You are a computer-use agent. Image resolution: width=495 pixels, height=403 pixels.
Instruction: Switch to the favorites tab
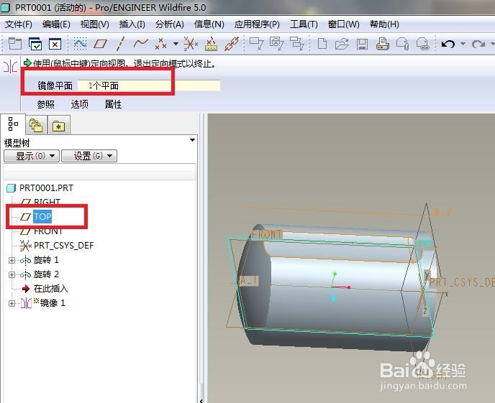[x=58, y=126]
